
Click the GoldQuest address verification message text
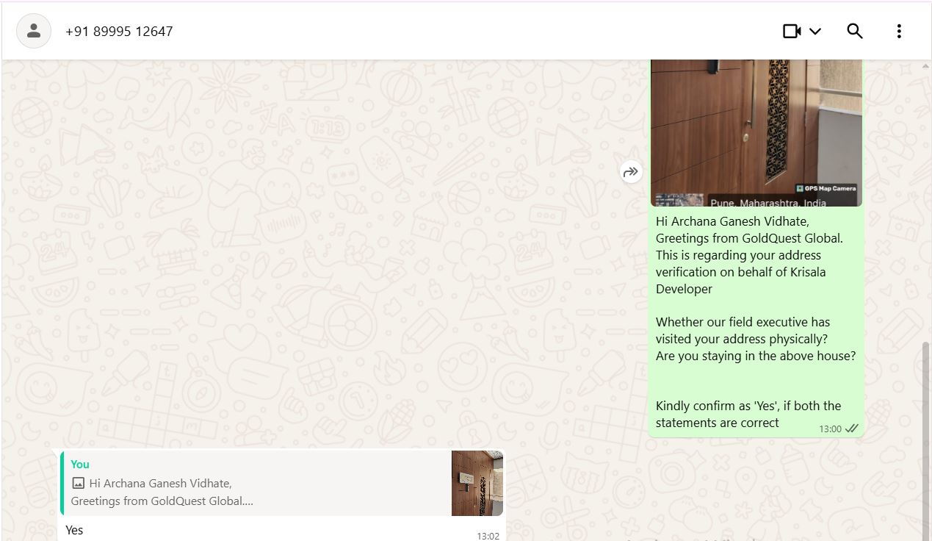[x=756, y=322]
